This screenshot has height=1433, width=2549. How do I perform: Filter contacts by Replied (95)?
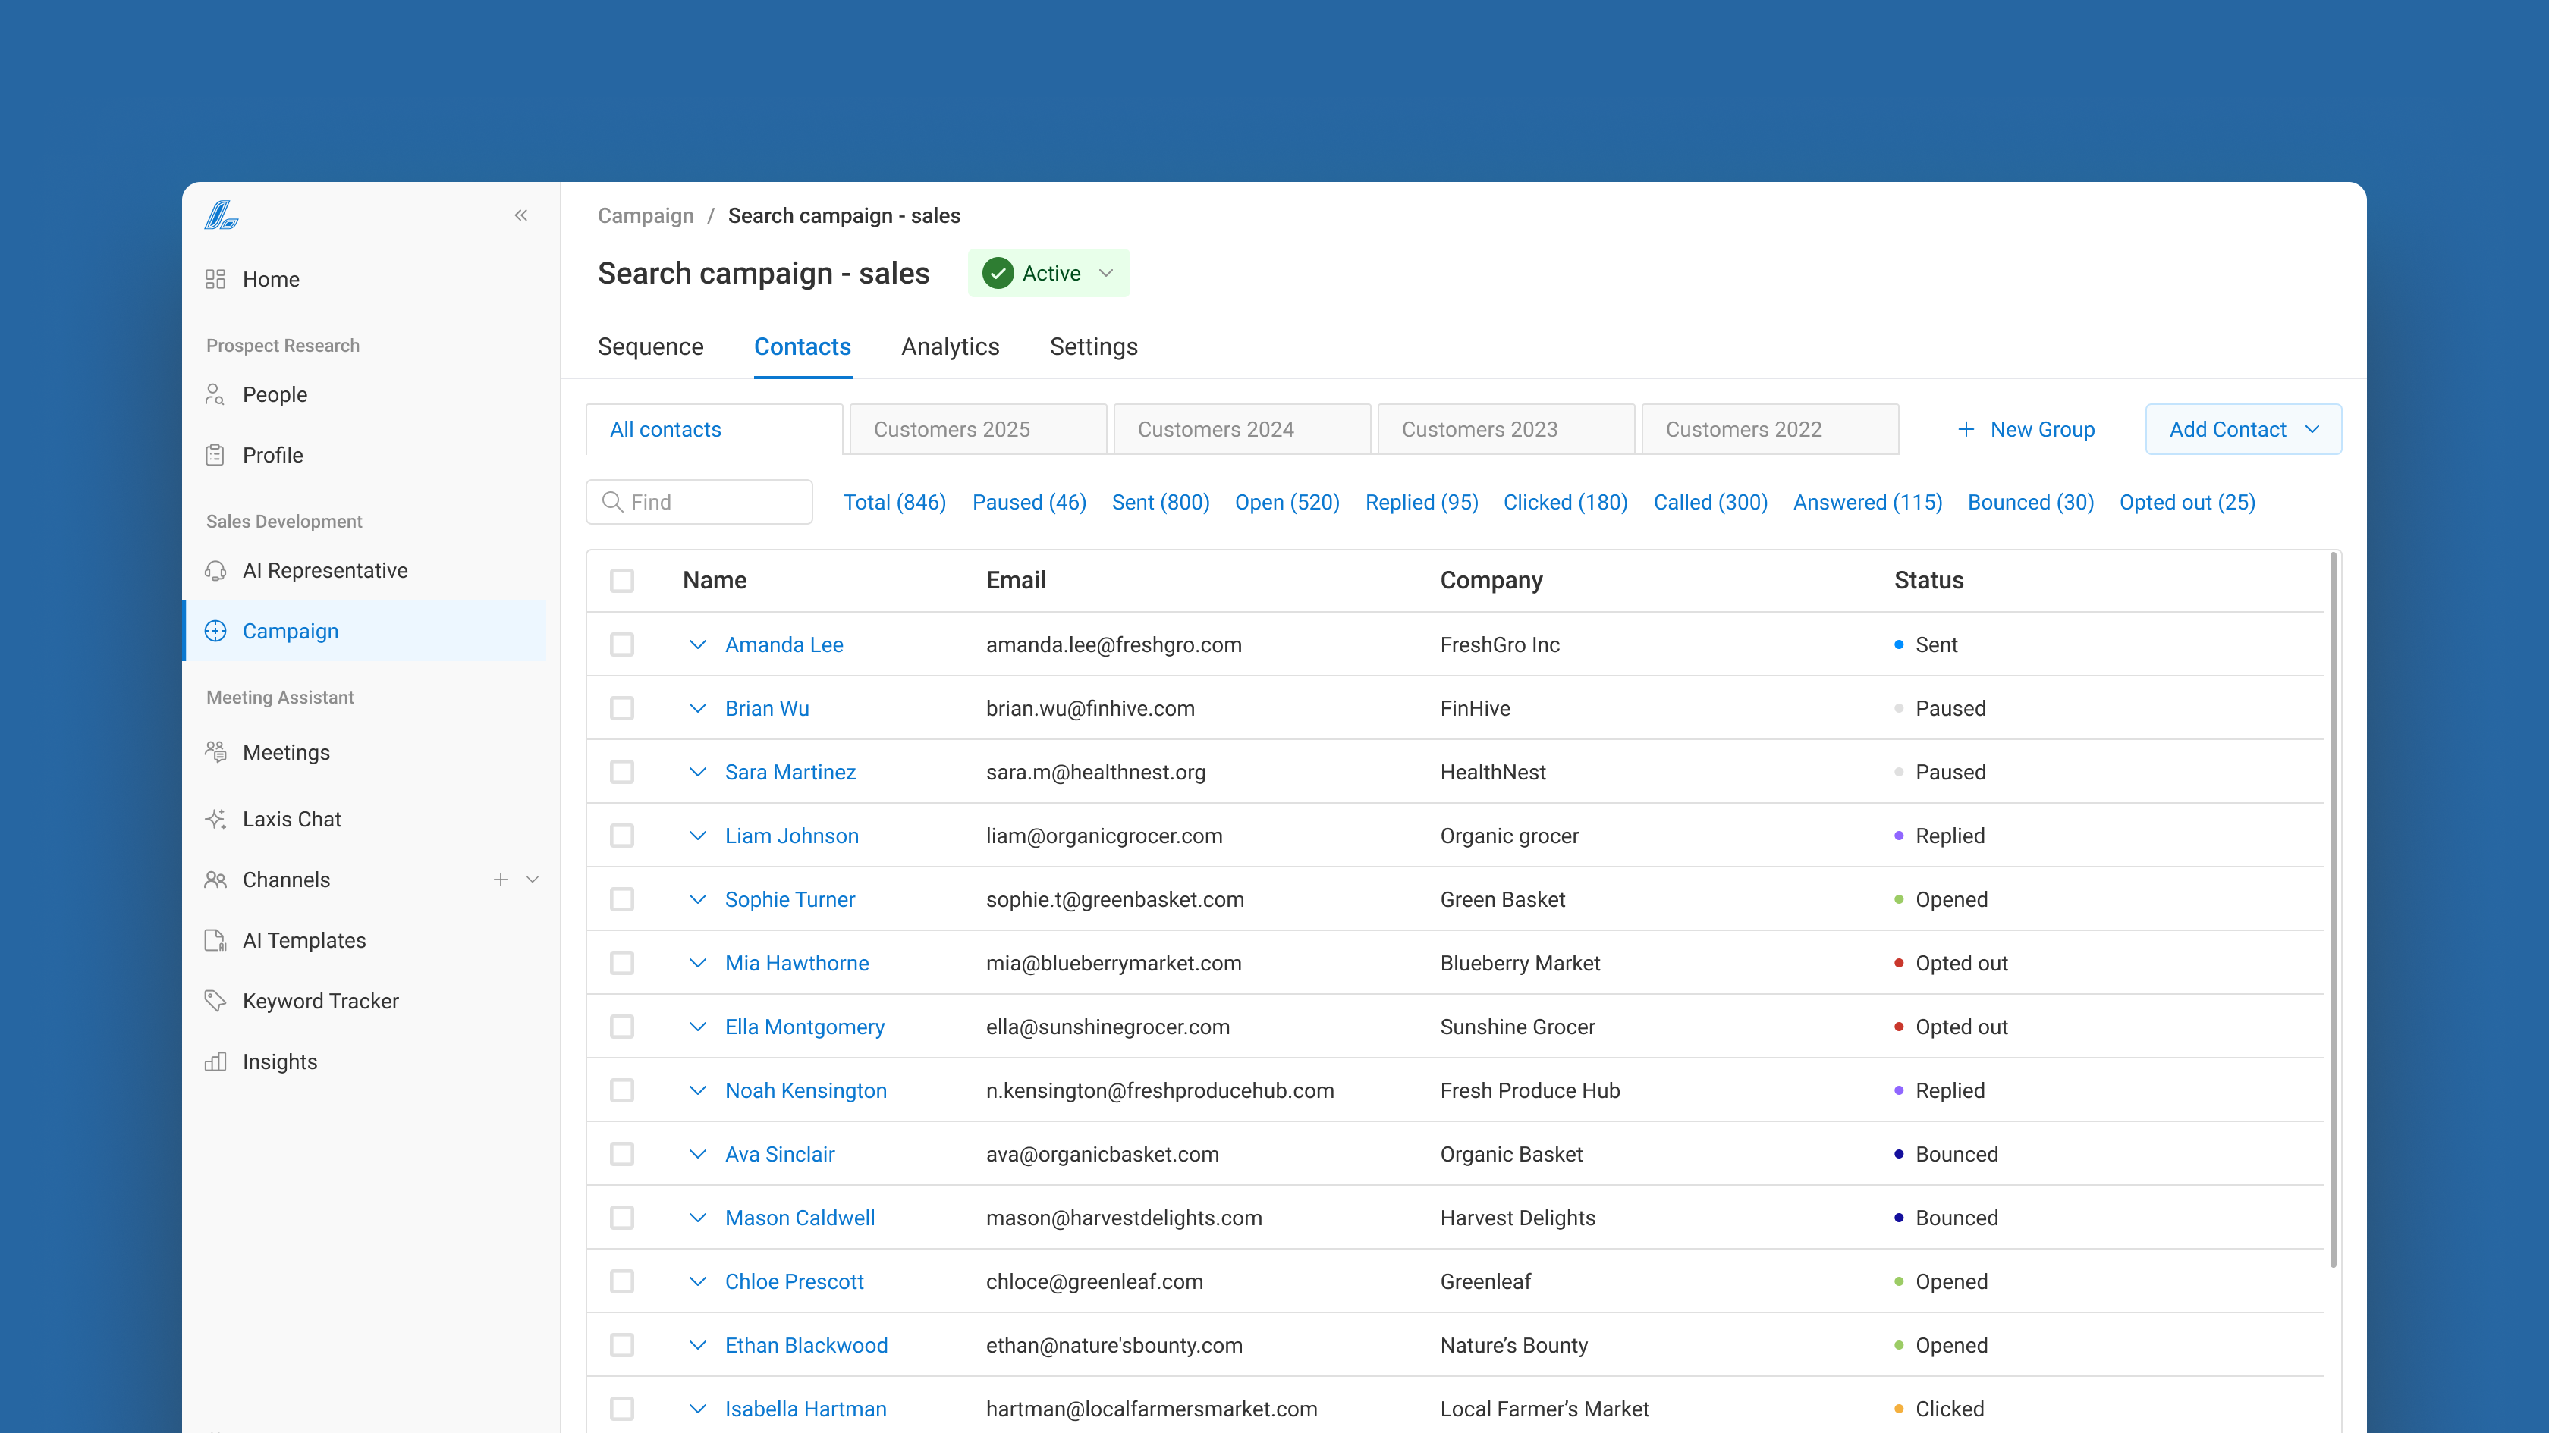[1421, 503]
